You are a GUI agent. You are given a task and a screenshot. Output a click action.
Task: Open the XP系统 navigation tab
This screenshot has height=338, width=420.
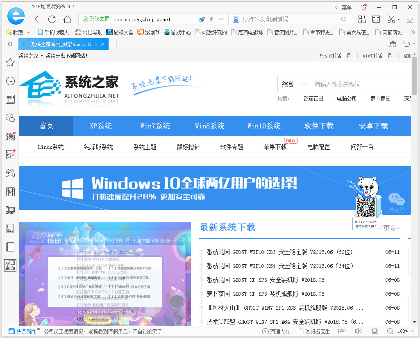pyautogui.click(x=101, y=126)
